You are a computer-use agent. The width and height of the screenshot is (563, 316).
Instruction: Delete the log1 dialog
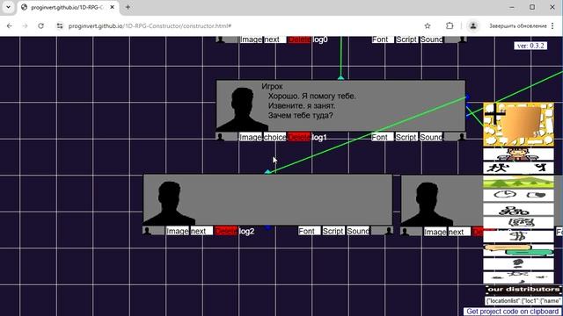[x=299, y=137]
